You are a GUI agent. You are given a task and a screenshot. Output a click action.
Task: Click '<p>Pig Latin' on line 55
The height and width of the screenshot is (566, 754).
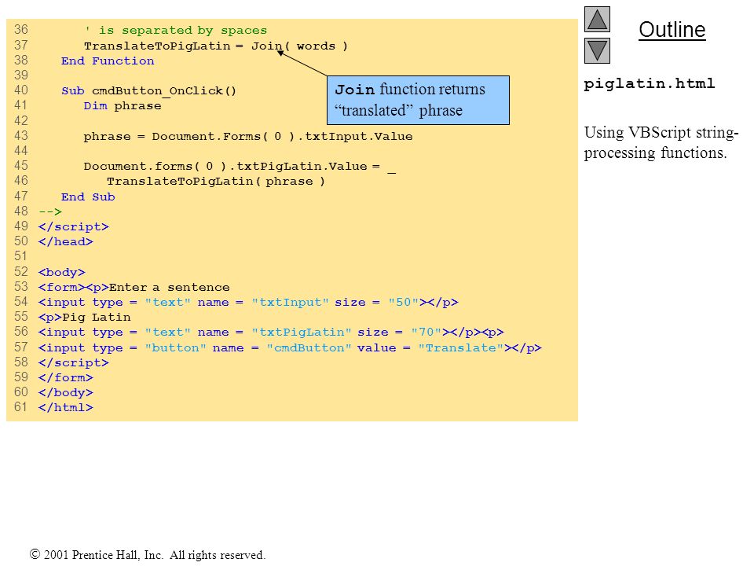[x=85, y=318]
